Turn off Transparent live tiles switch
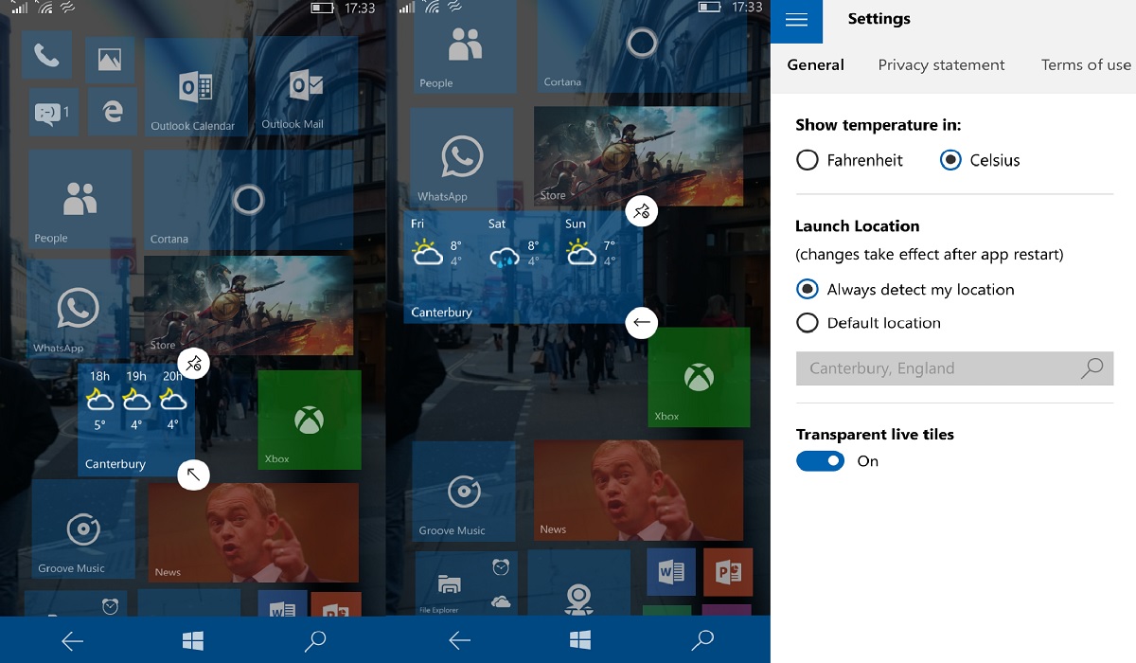Image resolution: width=1136 pixels, height=663 pixels. tap(820, 461)
